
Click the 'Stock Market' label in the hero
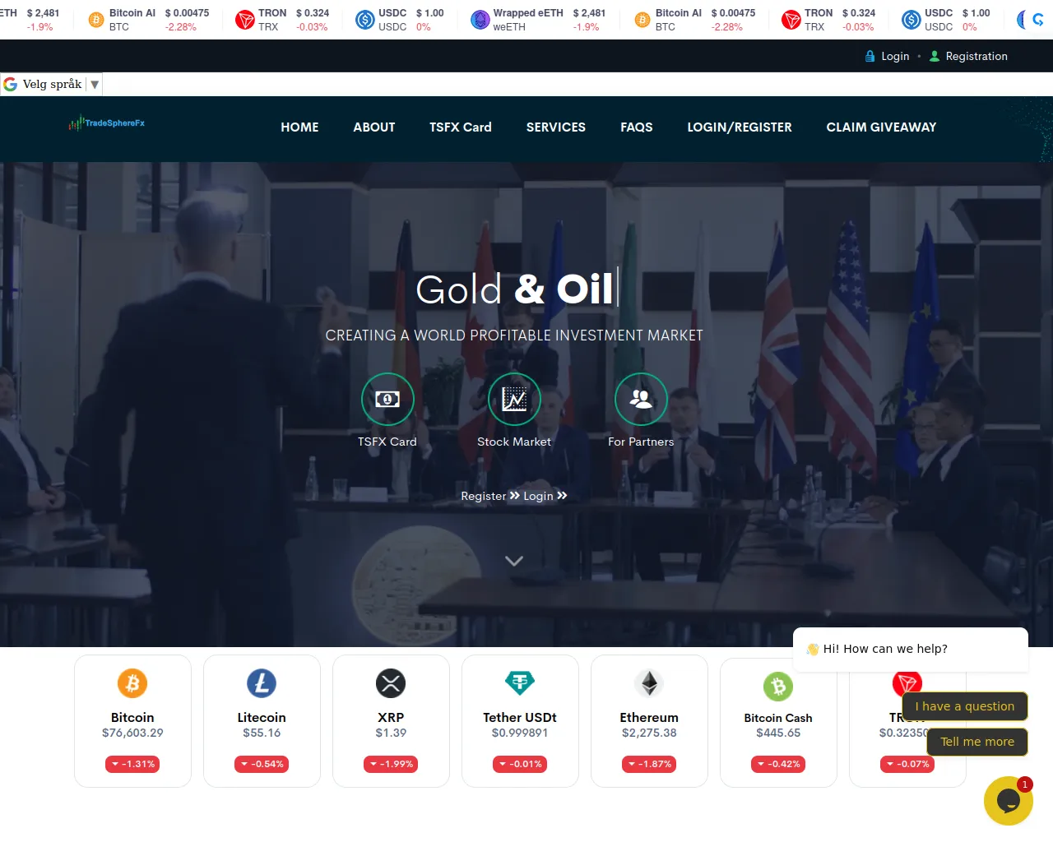click(514, 442)
